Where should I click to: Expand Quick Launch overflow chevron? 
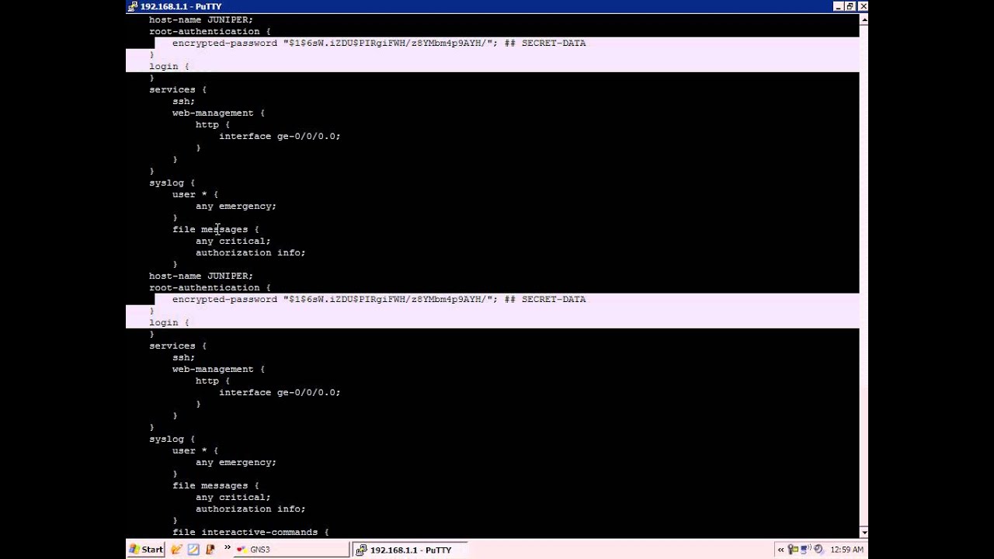pos(228,548)
